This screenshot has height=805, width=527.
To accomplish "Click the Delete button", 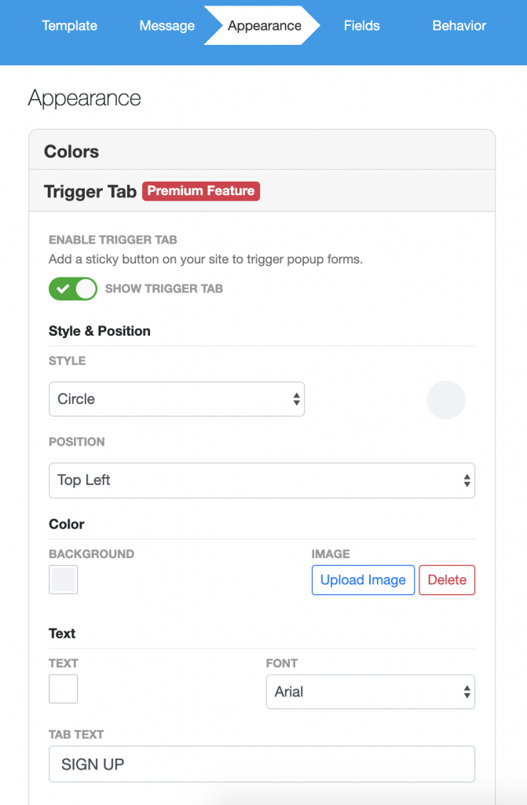I will click(447, 580).
